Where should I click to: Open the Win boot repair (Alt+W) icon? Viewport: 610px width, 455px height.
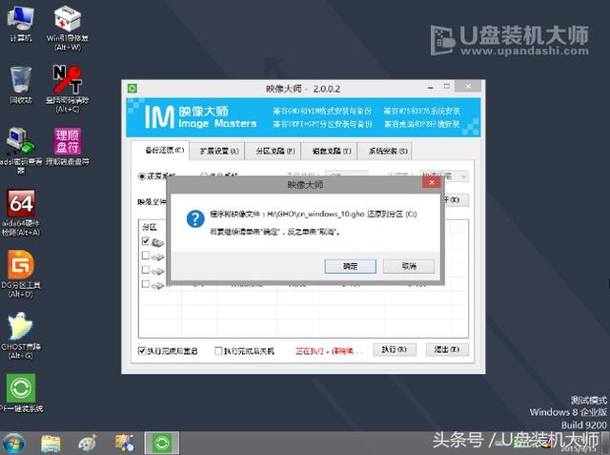tap(68, 28)
